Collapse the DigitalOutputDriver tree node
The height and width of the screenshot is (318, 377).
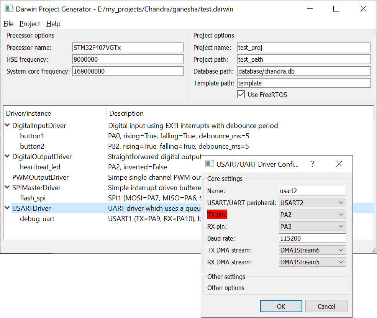pos(7,156)
